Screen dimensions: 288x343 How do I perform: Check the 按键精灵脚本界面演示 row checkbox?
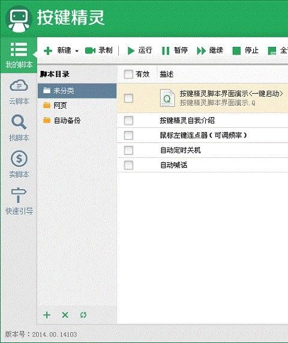(128, 99)
